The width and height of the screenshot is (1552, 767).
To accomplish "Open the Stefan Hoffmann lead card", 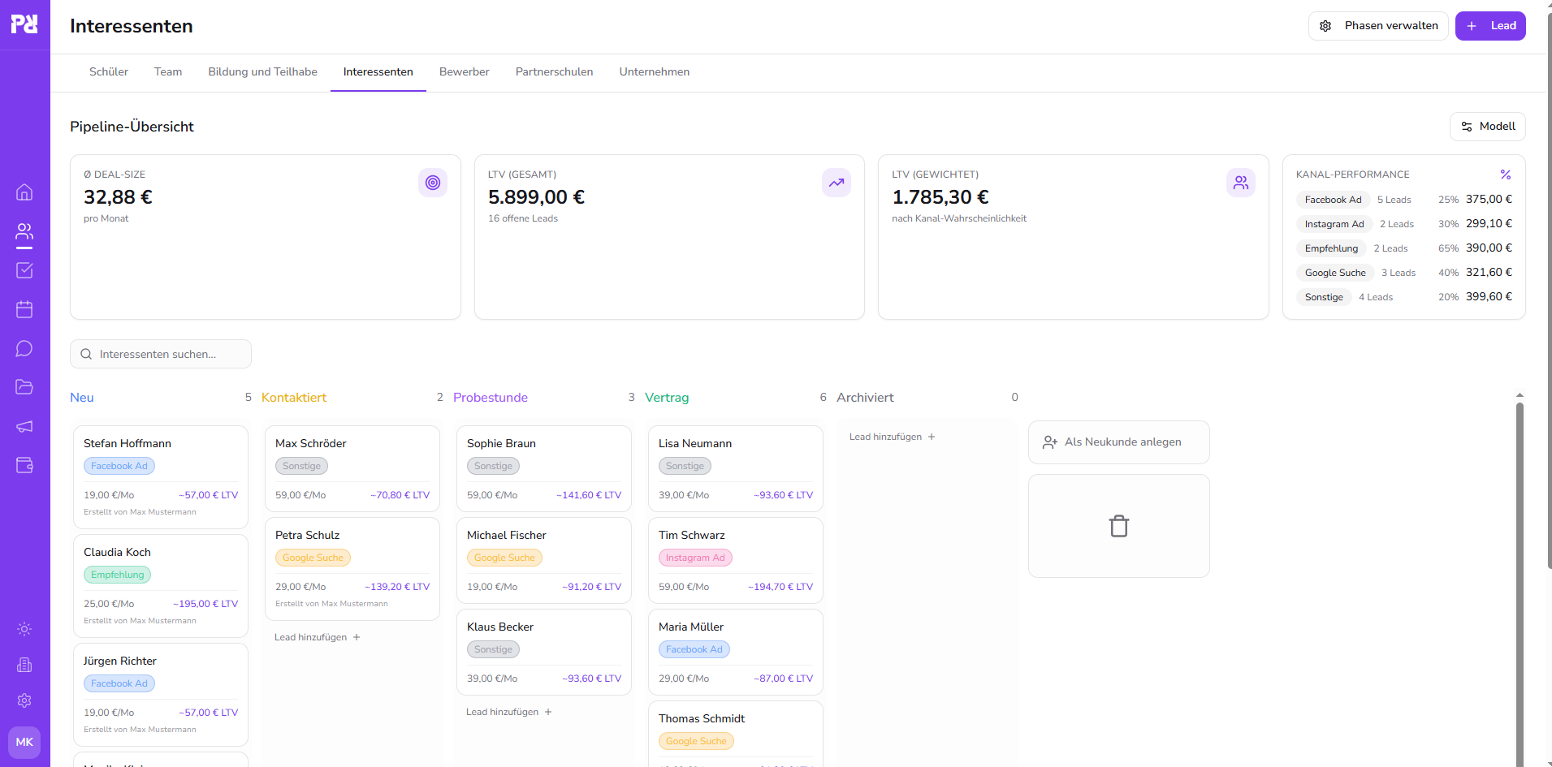I will point(161,477).
